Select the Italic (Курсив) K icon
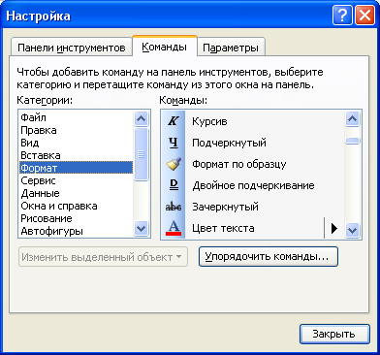Viewport: 380px width, 355px height. (x=174, y=121)
